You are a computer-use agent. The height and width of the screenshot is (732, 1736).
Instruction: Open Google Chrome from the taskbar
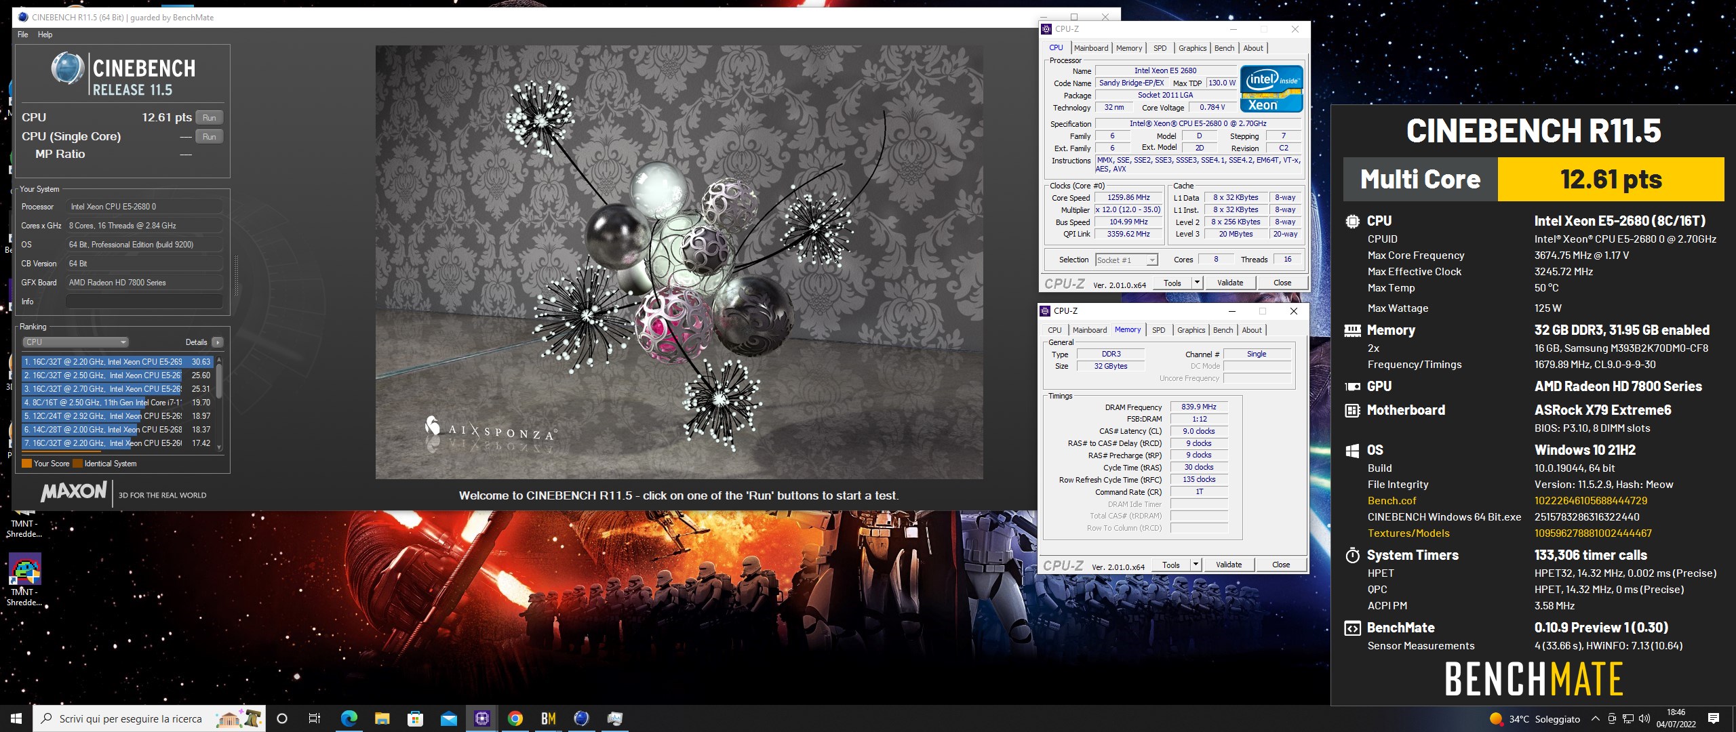point(515,718)
